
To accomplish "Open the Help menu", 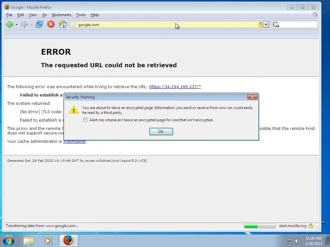I will click(95, 15).
